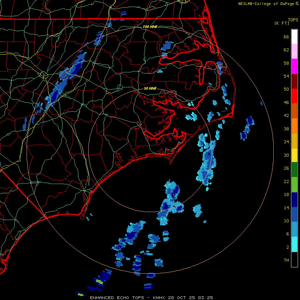300x300 pixels.
Task: Click the legend value 14
Action: pyautogui.click(x=286, y=208)
